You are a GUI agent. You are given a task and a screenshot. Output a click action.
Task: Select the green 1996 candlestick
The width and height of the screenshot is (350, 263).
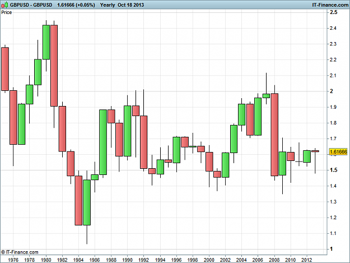(x=176, y=150)
